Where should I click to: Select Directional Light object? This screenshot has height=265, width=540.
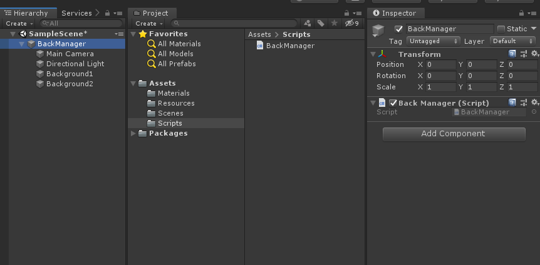[x=75, y=64]
